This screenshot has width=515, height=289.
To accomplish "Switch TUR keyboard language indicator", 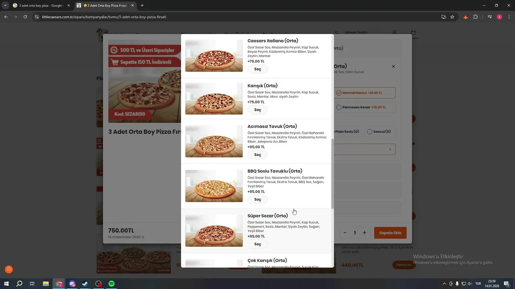I will tap(478, 284).
